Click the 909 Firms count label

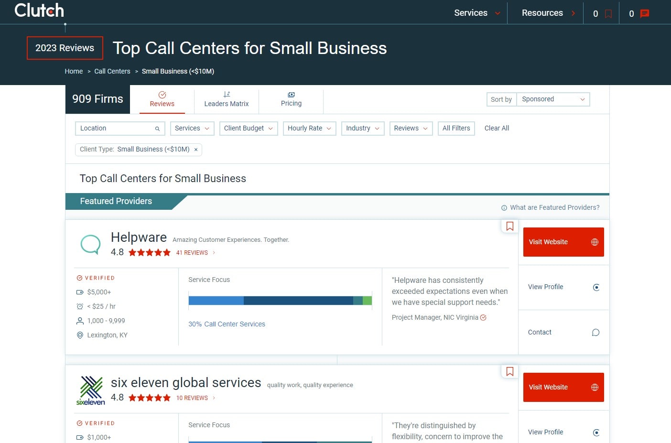point(97,99)
